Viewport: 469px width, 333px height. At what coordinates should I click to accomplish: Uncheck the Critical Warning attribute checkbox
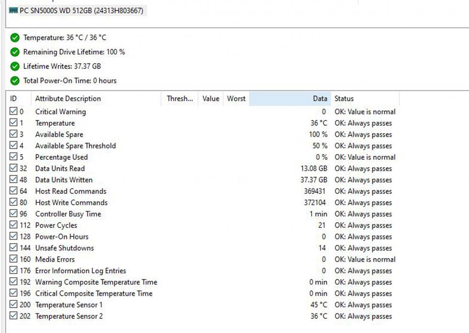[13, 111]
